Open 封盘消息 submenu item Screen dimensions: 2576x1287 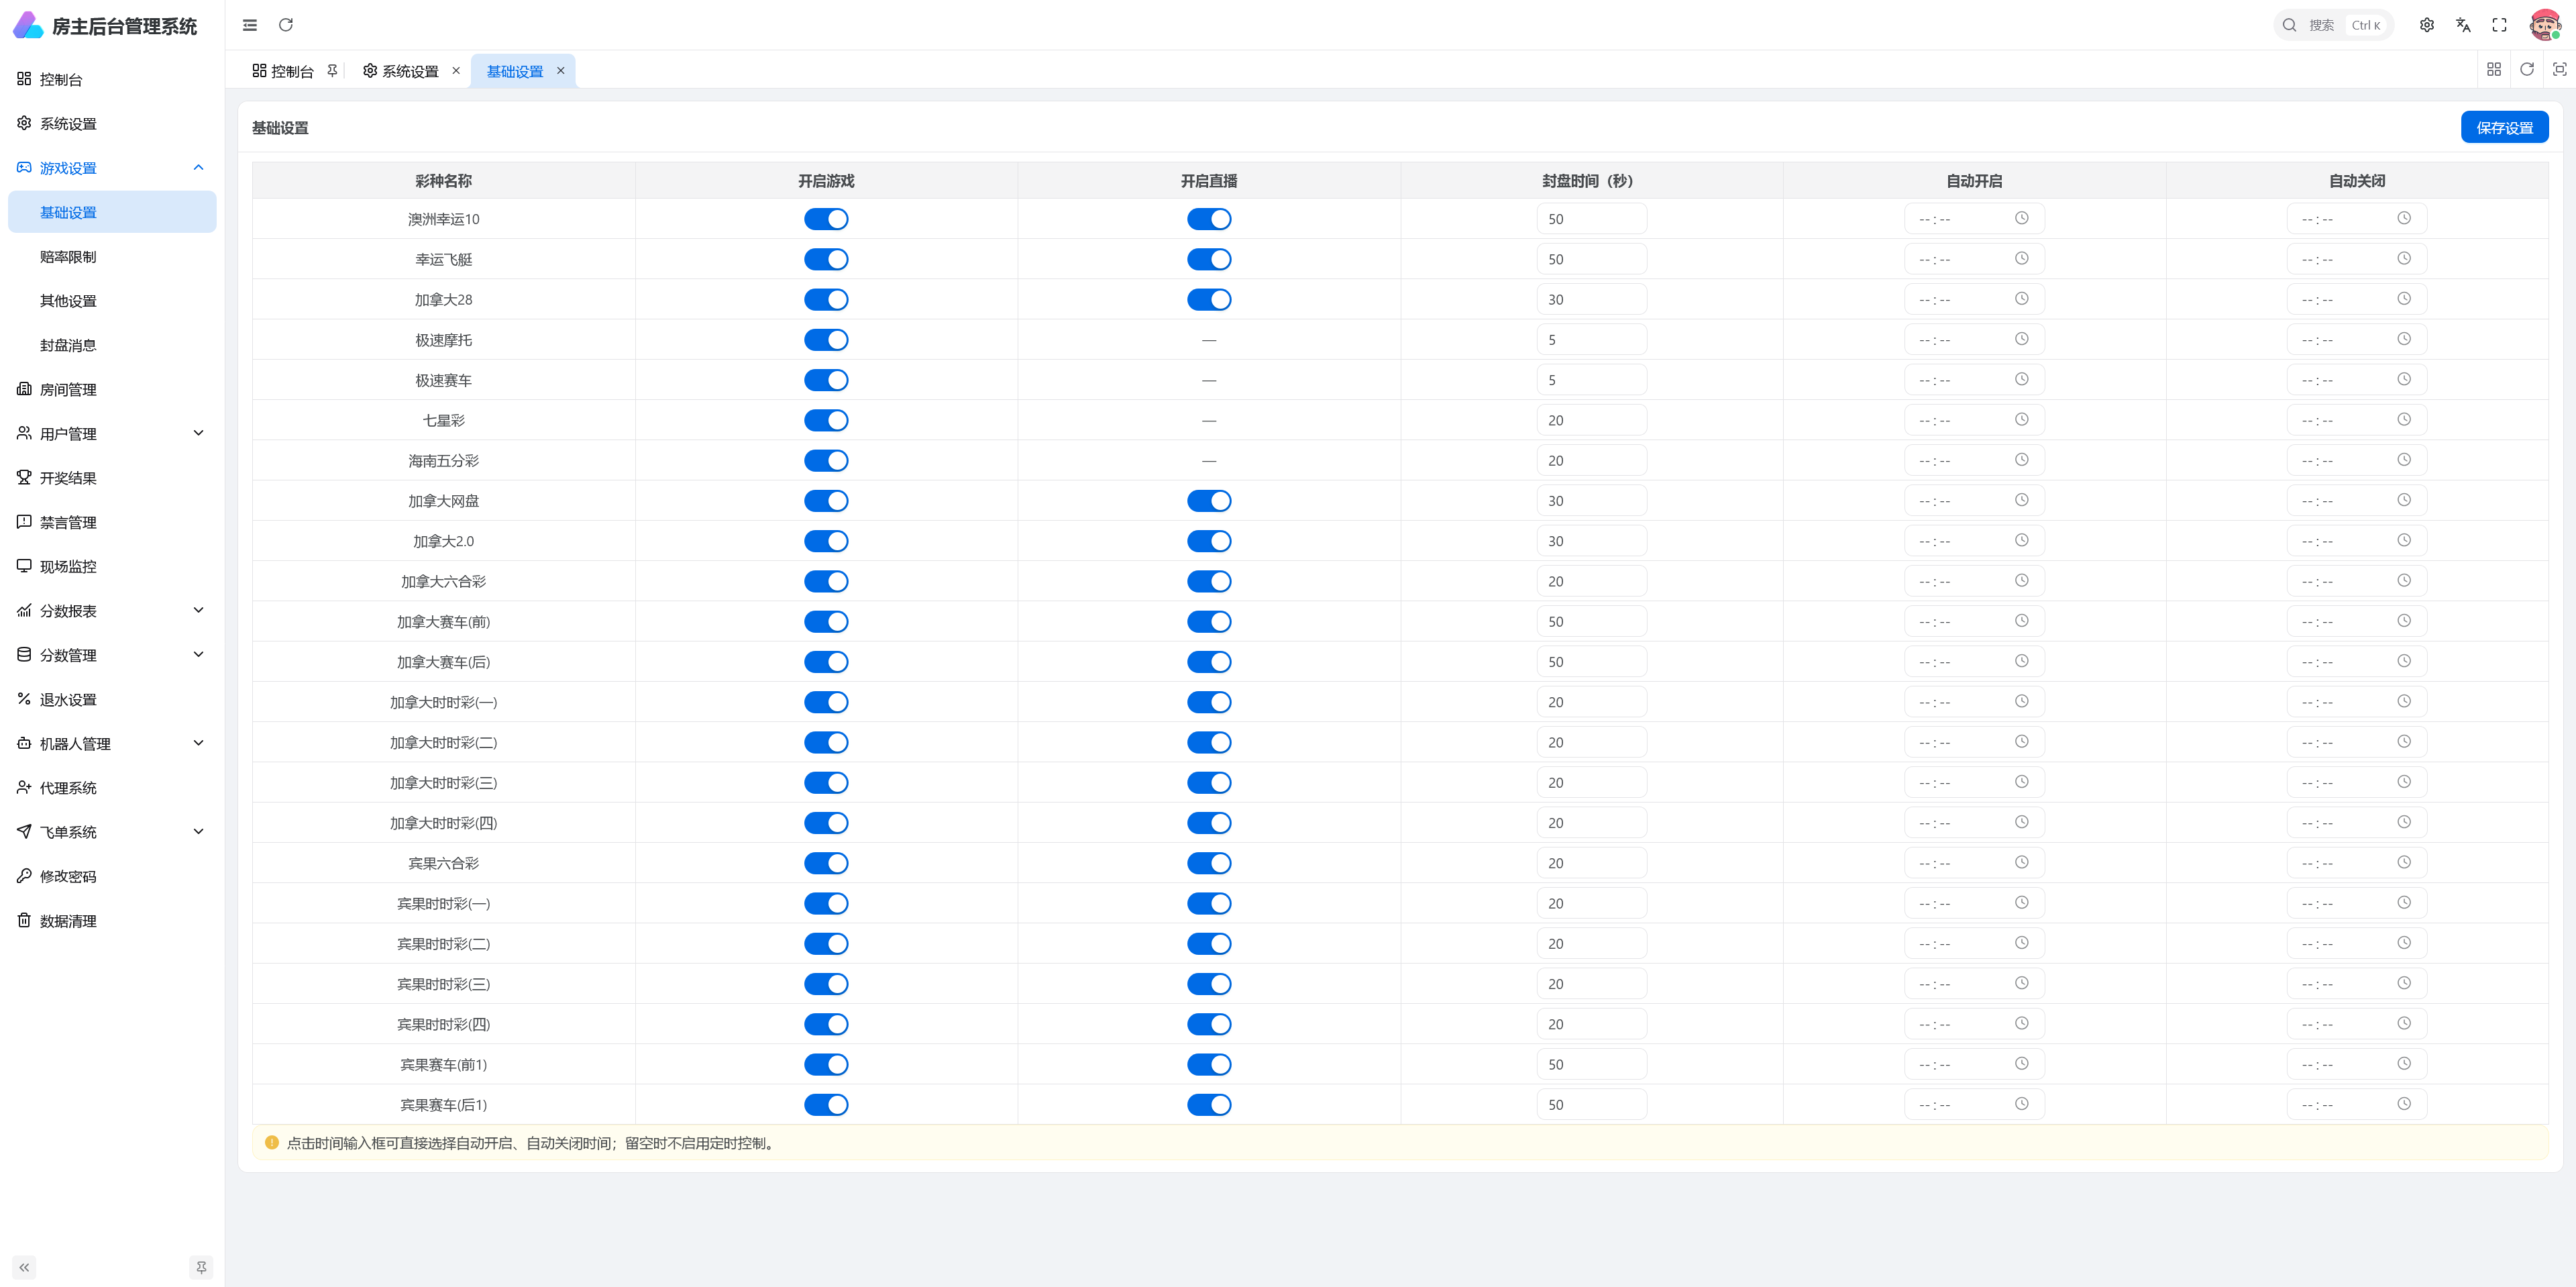pyautogui.click(x=112, y=345)
